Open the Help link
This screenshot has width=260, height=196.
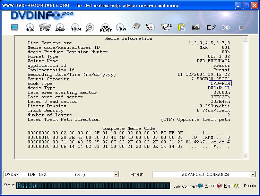tap(227, 186)
